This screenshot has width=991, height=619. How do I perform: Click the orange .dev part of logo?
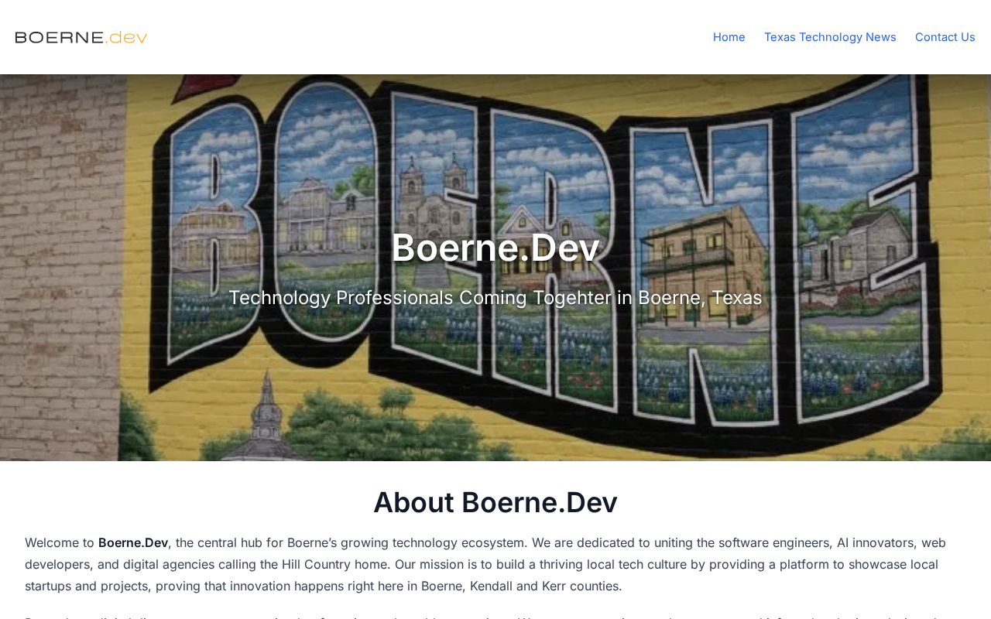coord(128,37)
